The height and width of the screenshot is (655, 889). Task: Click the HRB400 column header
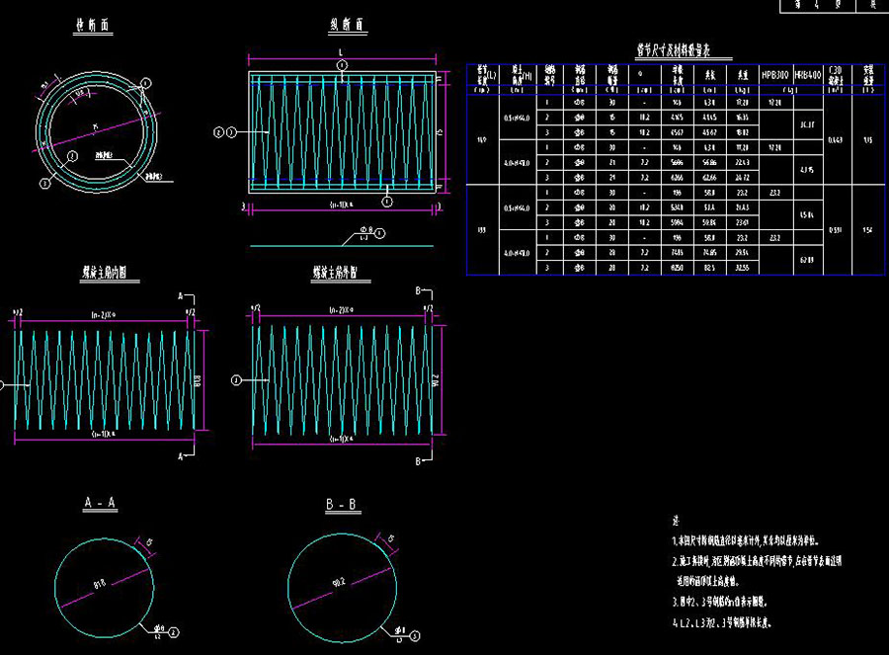[807, 74]
